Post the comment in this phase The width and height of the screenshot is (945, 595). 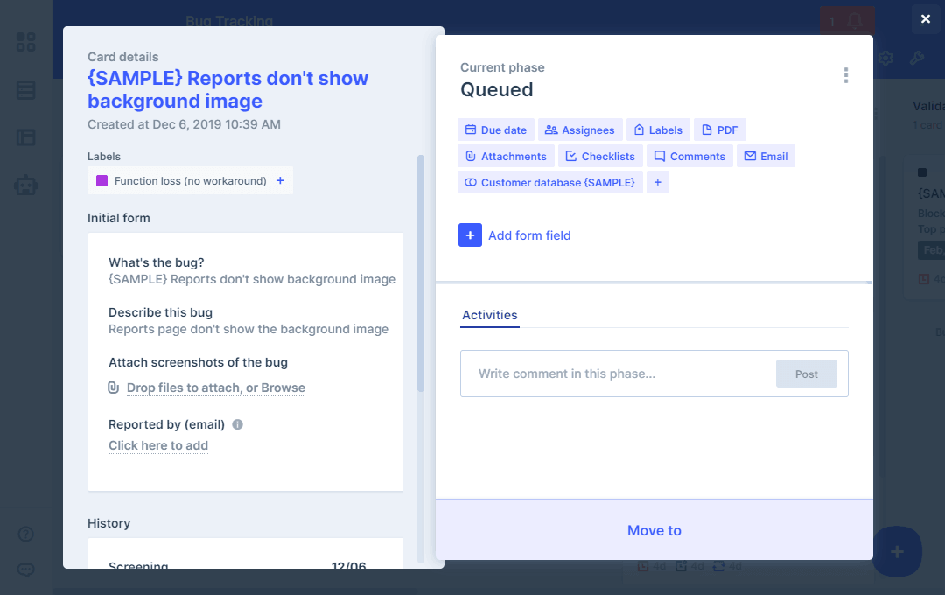click(x=806, y=374)
